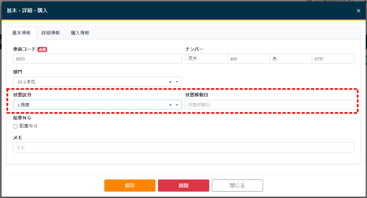Expand the 状態区分 dropdown arrow
This screenshot has width=367, height=198.
coord(177,105)
